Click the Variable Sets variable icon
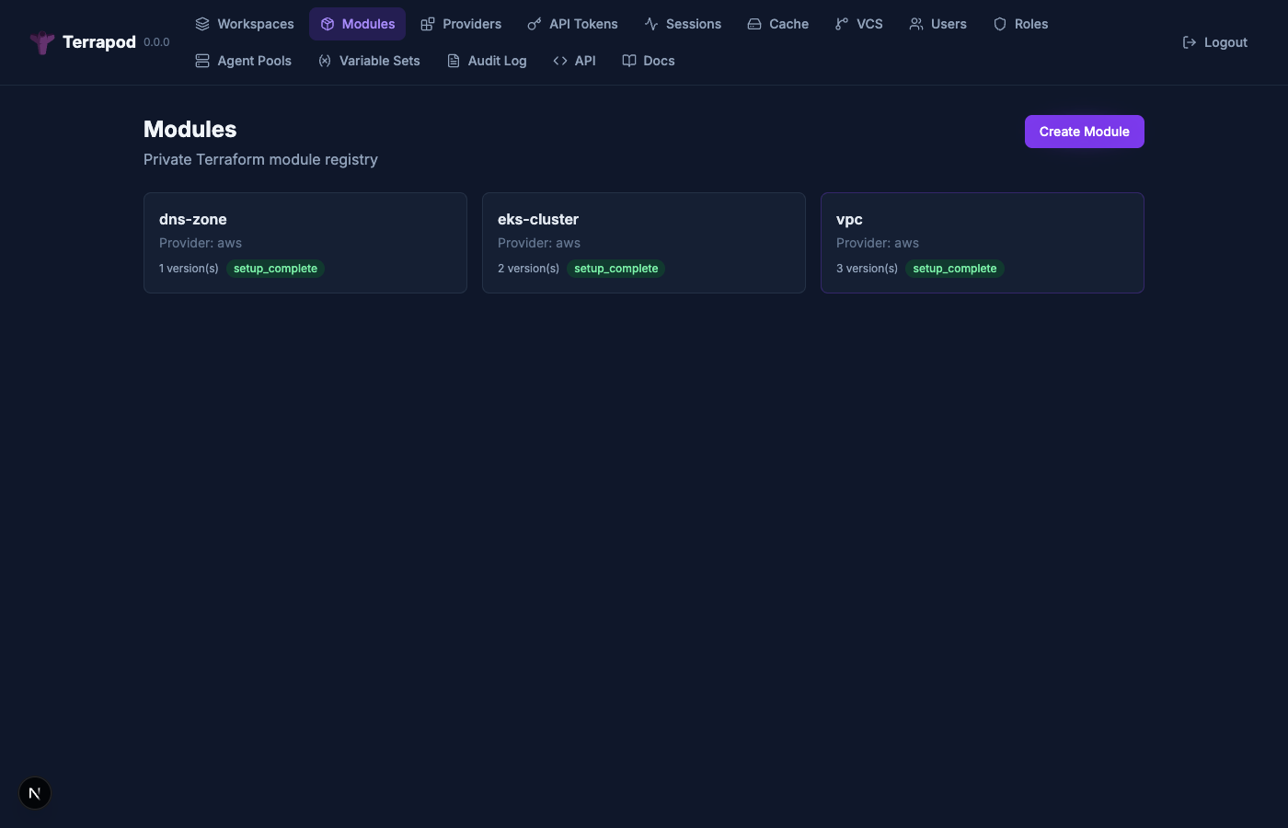The width and height of the screenshot is (1288, 828). pos(325,61)
